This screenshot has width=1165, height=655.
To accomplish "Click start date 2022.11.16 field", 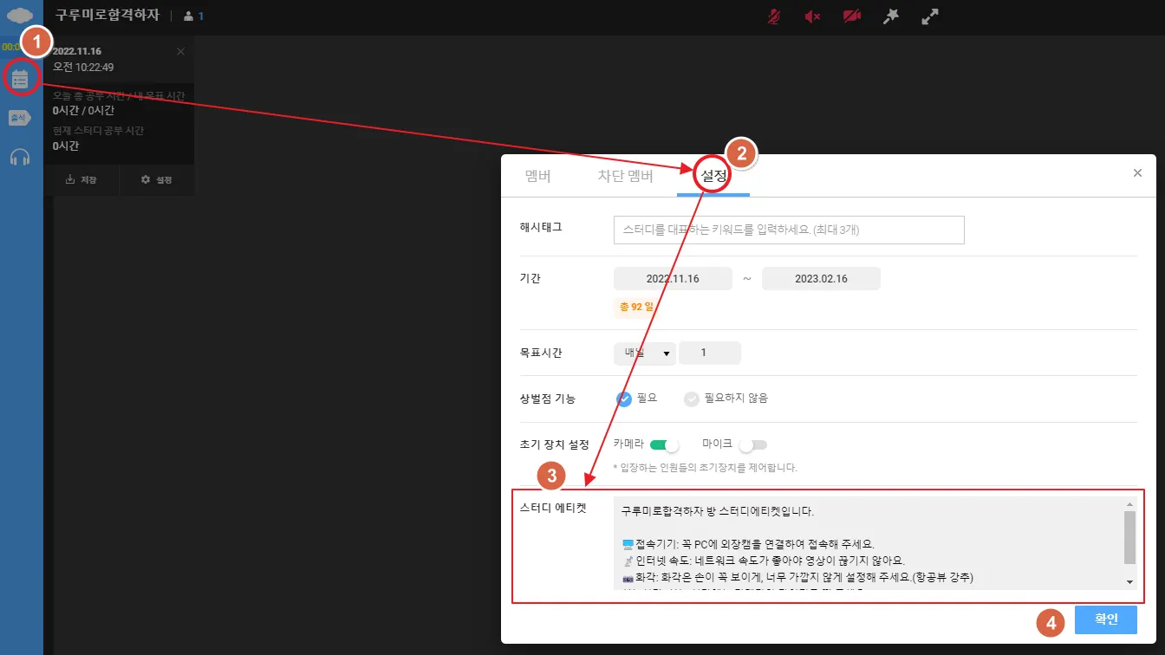I will point(673,279).
